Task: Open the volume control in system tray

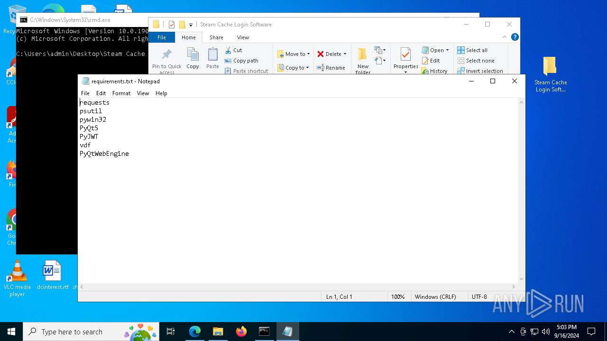Action: click(x=546, y=332)
